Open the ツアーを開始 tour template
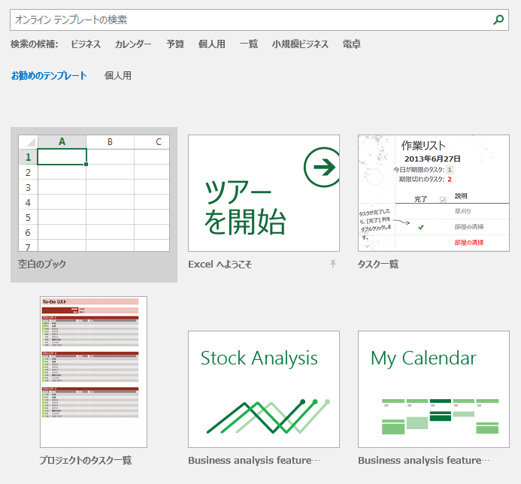 [264, 193]
